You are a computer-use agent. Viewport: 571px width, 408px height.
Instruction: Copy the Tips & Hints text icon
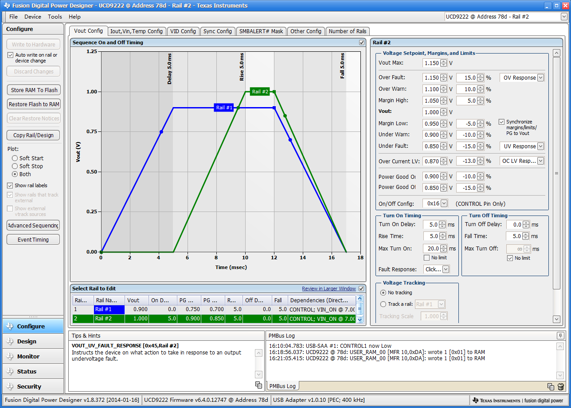[259, 385]
